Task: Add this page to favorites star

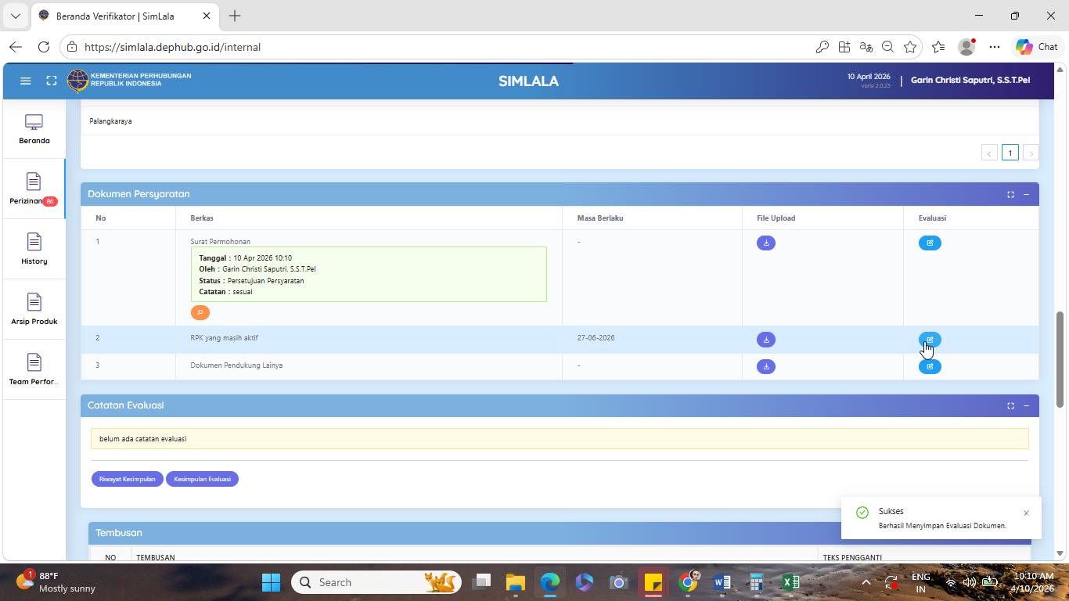Action: pyautogui.click(x=910, y=47)
